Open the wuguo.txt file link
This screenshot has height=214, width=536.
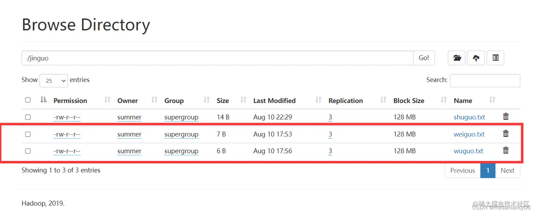[x=468, y=151]
